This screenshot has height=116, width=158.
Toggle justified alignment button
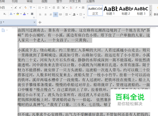[x=56, y=14]
